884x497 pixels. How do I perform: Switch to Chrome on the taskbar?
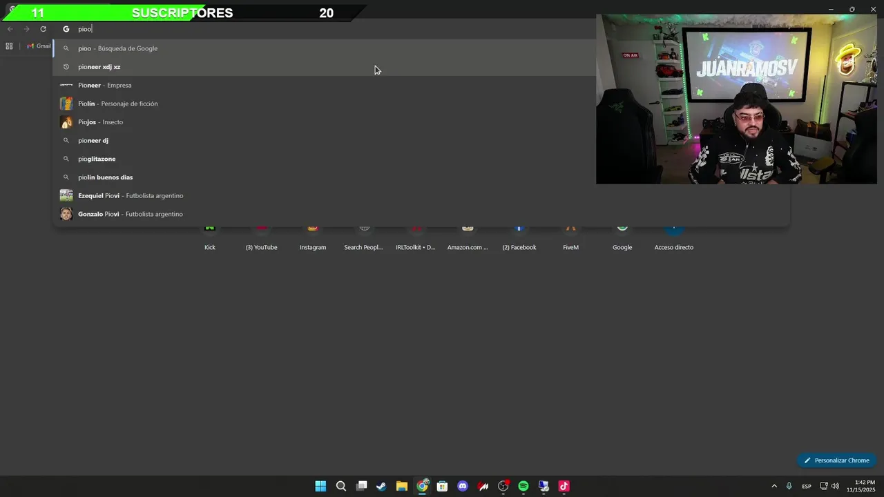(422, 486)
